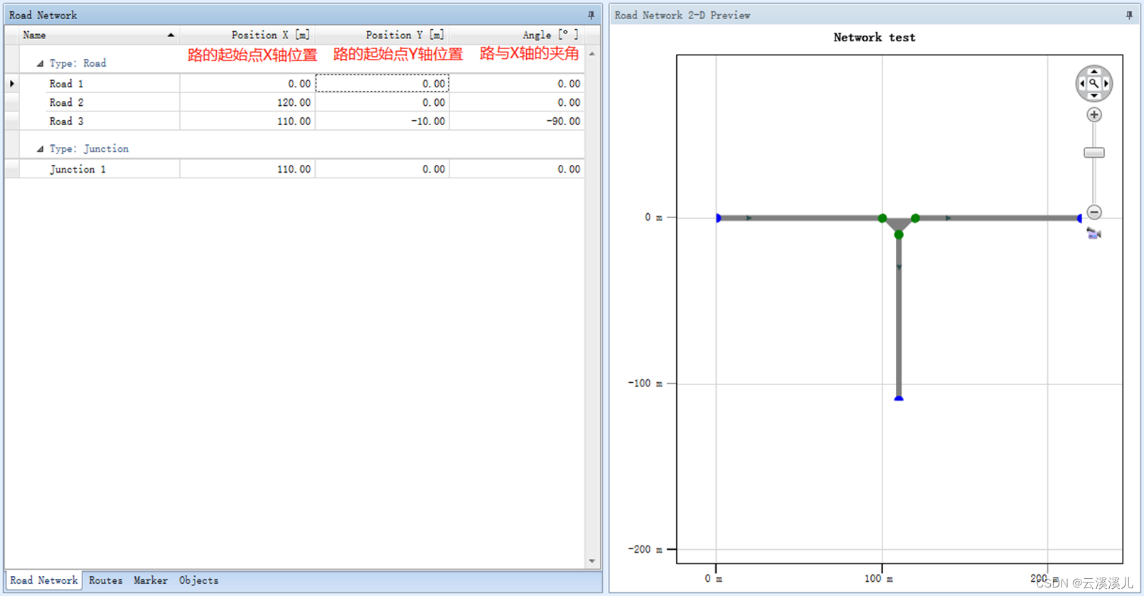The width and height of the screenshot is (1144, 596).
Task: Switch to the Road Network tab
Action: 43,580
